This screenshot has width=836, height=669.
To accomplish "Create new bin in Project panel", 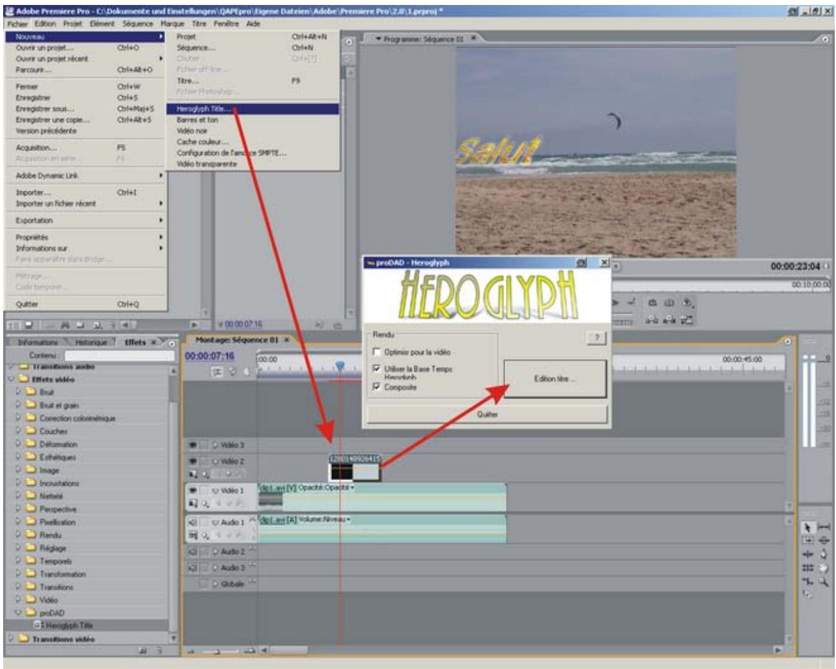I will point(82,325).
